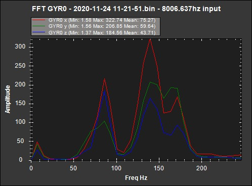Select the GYR0 z legend entry text
Viewport: 252px width, 186px height.
pyautogui.click(x=102, y=32)
